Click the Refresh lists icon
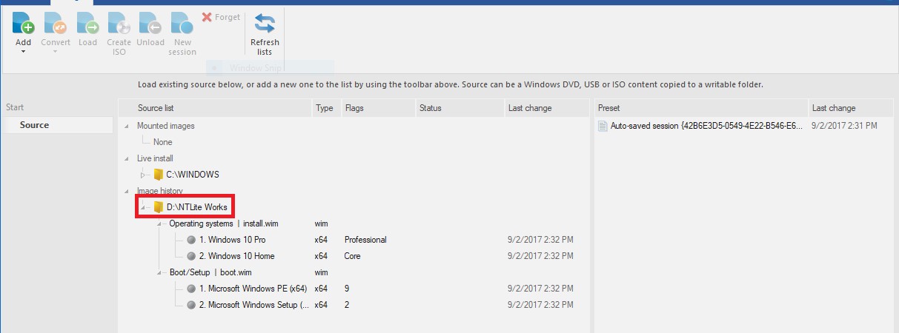 pos(265,23)
